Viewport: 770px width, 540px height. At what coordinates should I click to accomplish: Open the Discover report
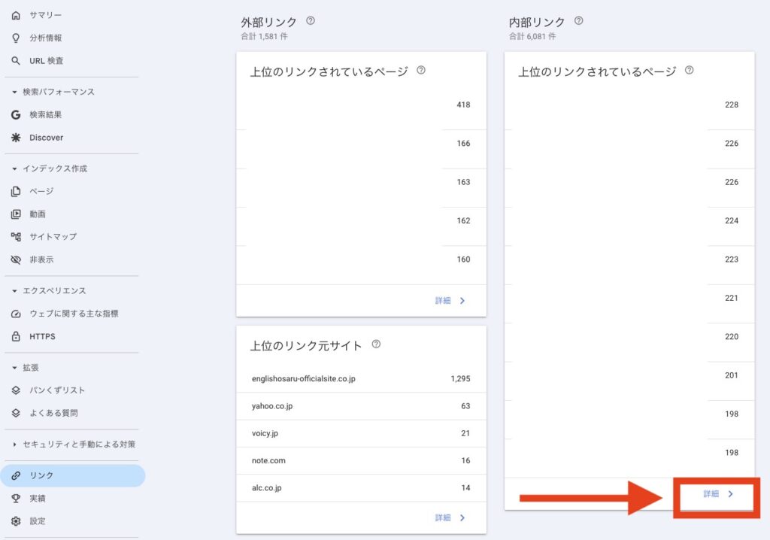(46, 137)
